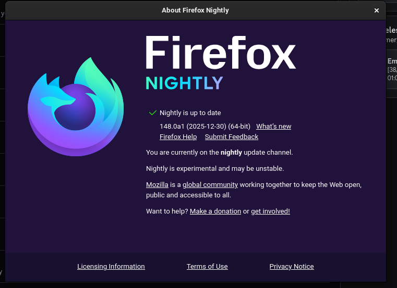Follow the Mozilla link

point(157,185)
